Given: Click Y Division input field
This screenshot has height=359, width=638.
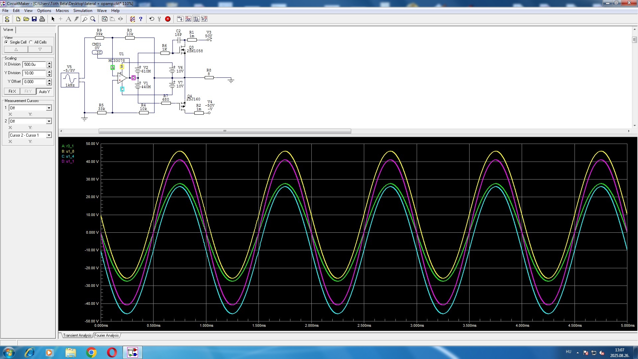Looking at the screenshot, I should pos(34,73).
